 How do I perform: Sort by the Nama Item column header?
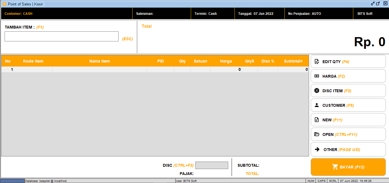pos(99,61)
